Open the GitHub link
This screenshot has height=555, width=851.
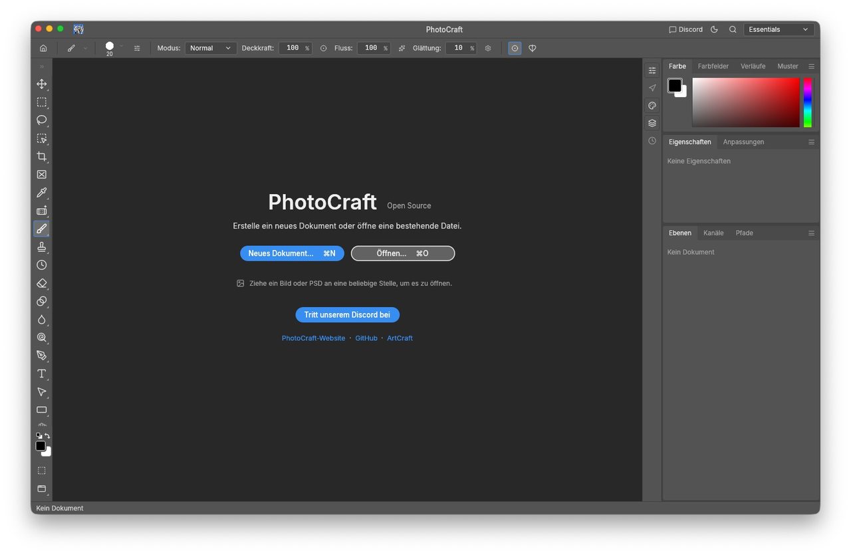(366, 338)
